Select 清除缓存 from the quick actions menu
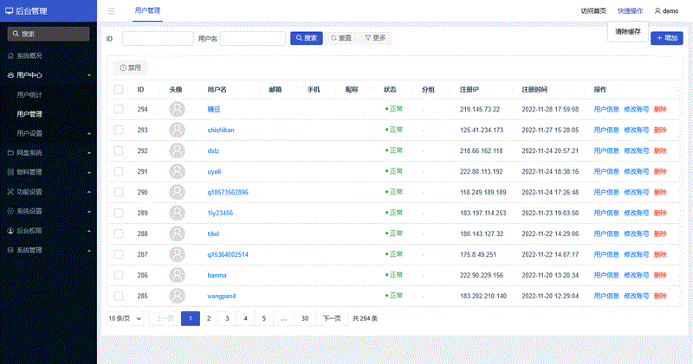The height and width of the screenshot is (364, 693). click(x=628, y=31)
